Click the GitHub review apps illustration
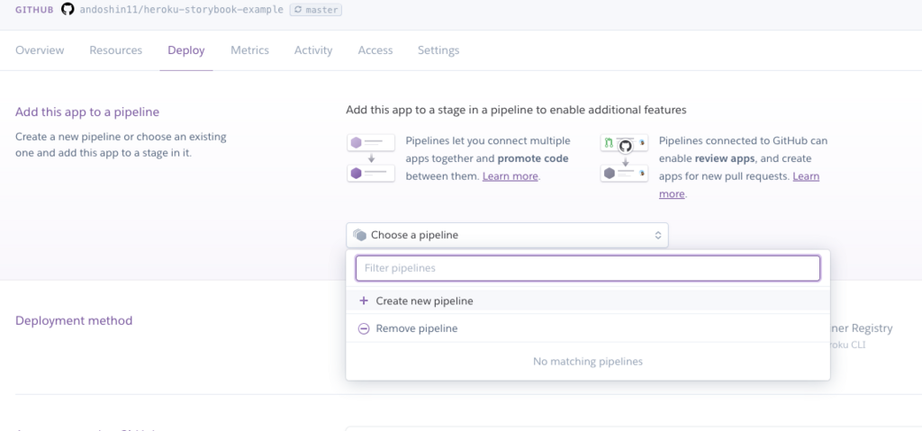Viewport: 922px width, 431px height. 624,157
